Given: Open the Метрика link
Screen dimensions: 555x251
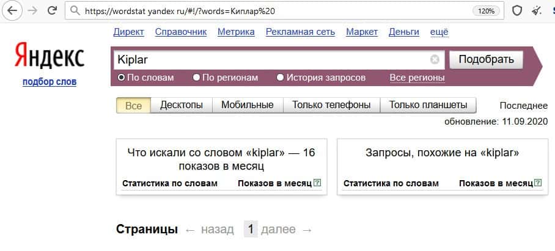Looking at the screenshot, I should coord(236,32).
